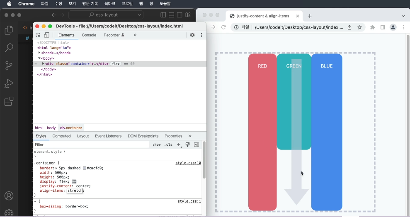Open DevTools more options kebab menu

201,35
